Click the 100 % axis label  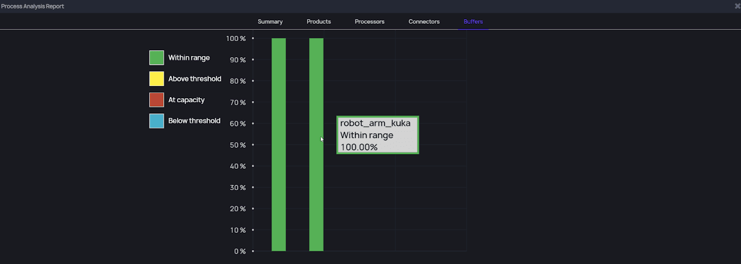tap(236, 39)
